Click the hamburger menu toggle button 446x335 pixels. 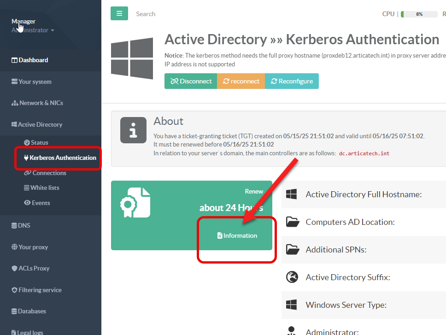(x=119, y=13)
